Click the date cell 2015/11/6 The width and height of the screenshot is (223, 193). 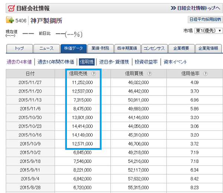click(30, 109)
